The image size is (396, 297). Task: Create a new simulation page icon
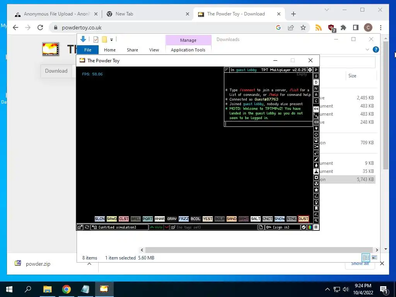point(261,227)
